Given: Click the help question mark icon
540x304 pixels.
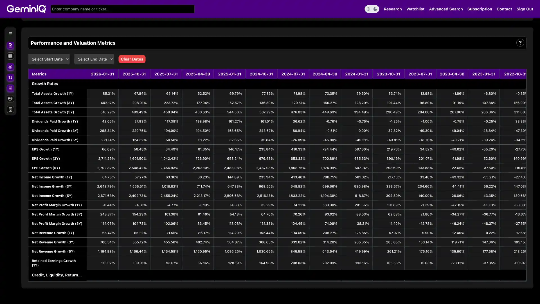Looking at the screenshot, I should 520,43.
